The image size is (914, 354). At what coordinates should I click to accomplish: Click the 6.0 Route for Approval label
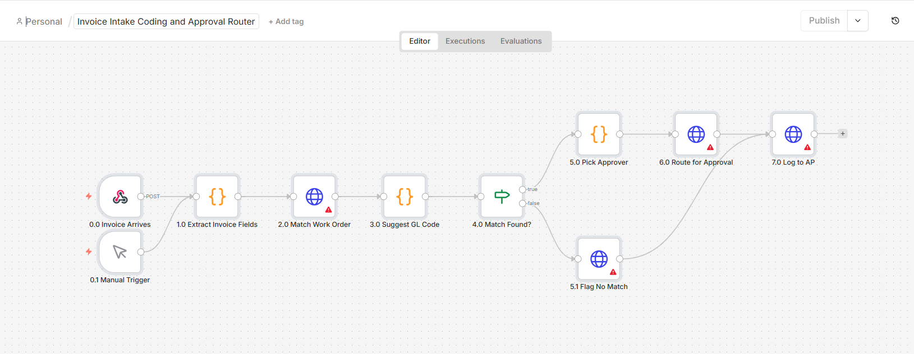[696, 162]
